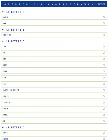
Task: Click the circled arrow beside COPIL
Action: [x=104, y=96]
